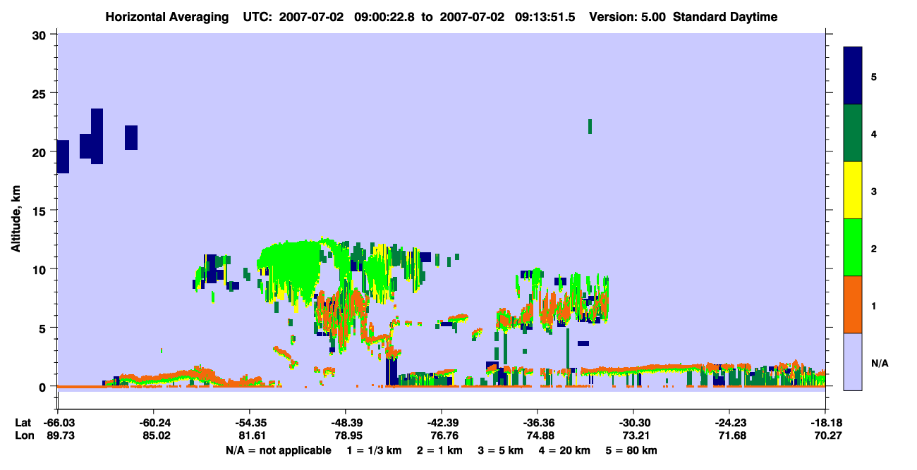Screen dimensions: 917x470
Task: Click the altitude tick label 20
Action: click(41, 152)
